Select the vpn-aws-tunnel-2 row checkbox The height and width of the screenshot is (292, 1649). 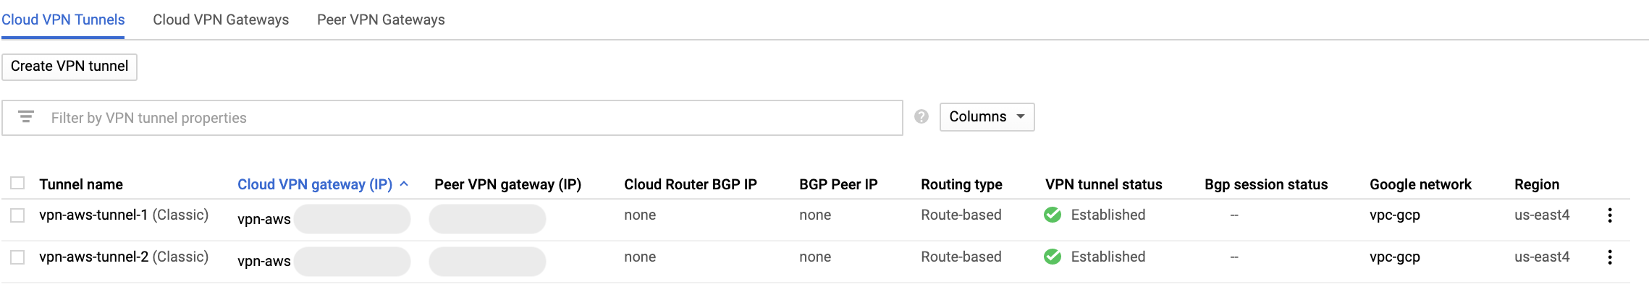17,257
